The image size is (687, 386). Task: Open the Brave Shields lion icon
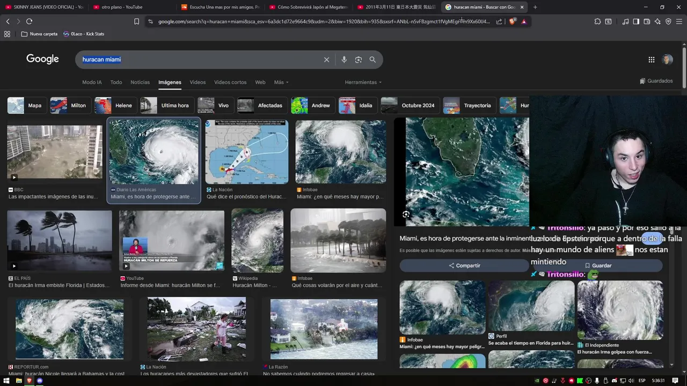click(x=512, y=21)
